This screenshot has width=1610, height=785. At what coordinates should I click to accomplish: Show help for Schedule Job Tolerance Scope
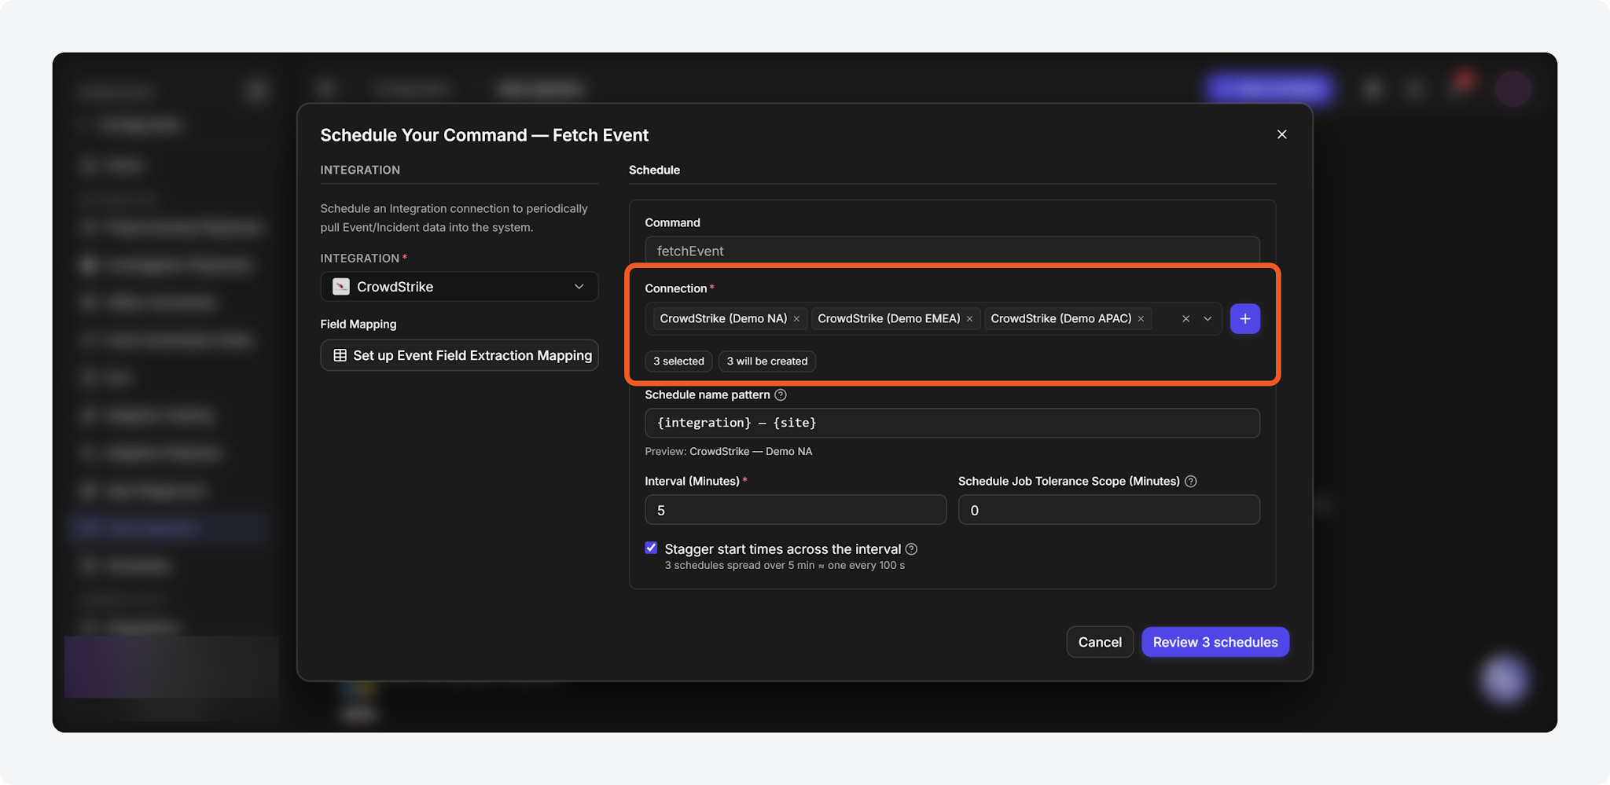[x=1191, y=482]
